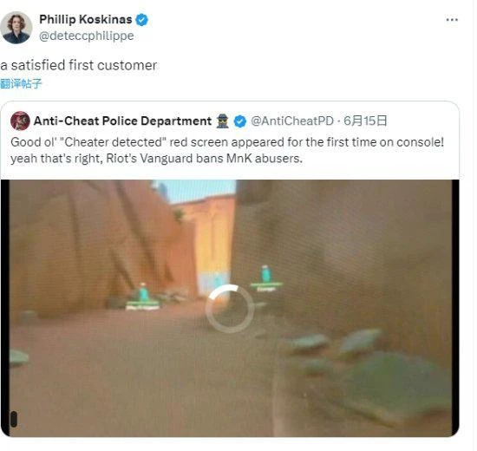
Task: Click the translate post link
Action: pos(21,83)
